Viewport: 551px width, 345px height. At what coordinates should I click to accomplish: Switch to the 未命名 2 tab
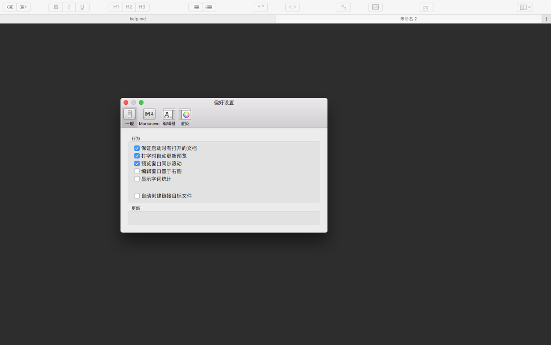pyautogui.click(x=408, y=19)
